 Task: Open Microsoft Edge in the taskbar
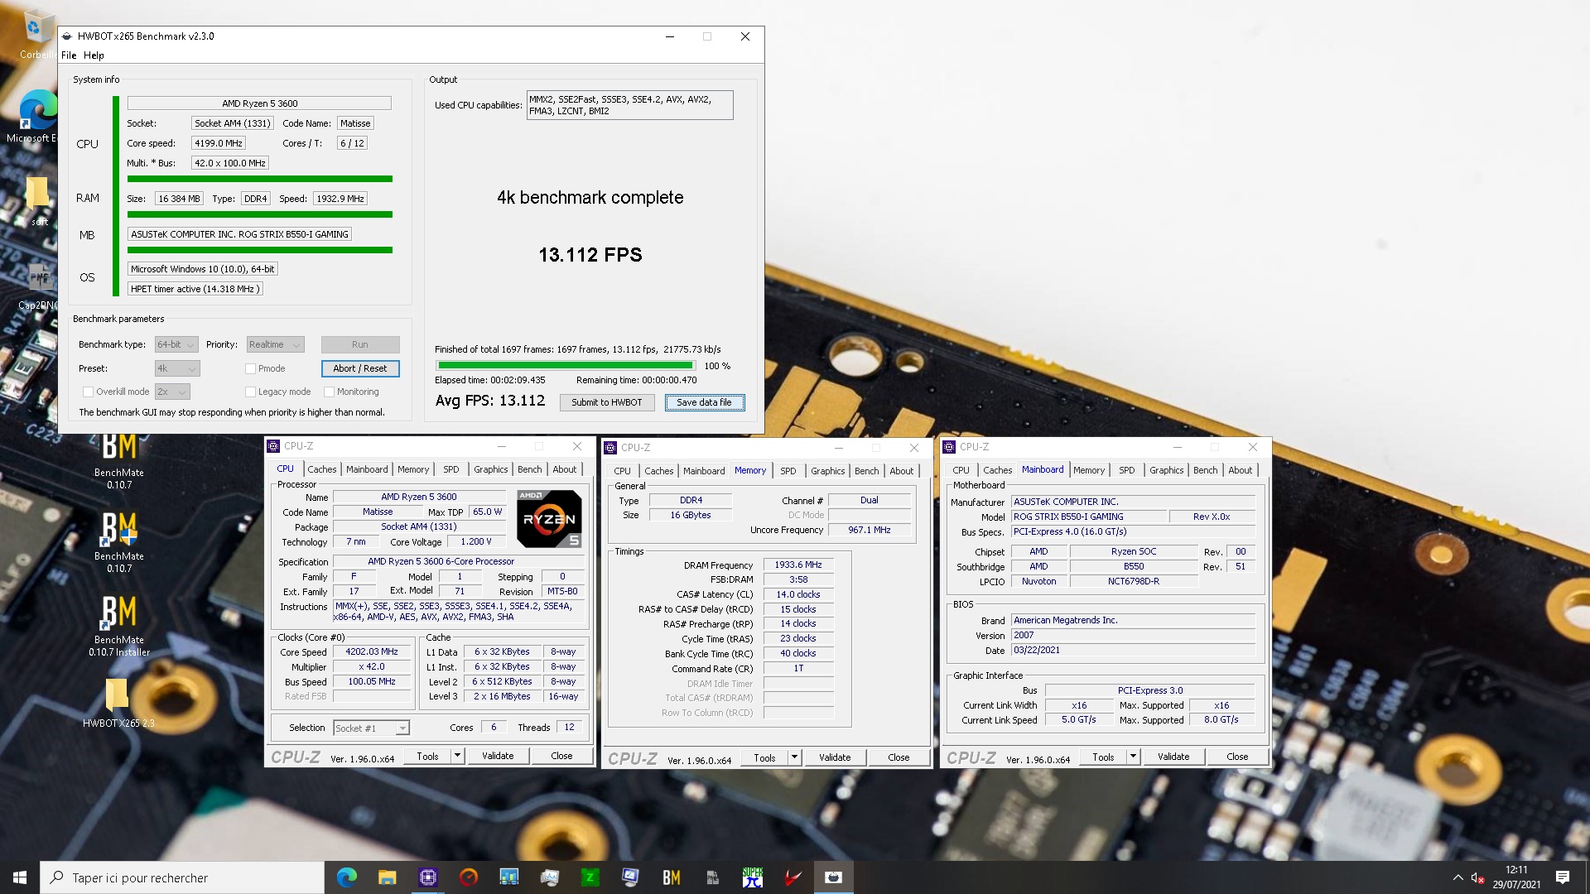pos(346,877)
